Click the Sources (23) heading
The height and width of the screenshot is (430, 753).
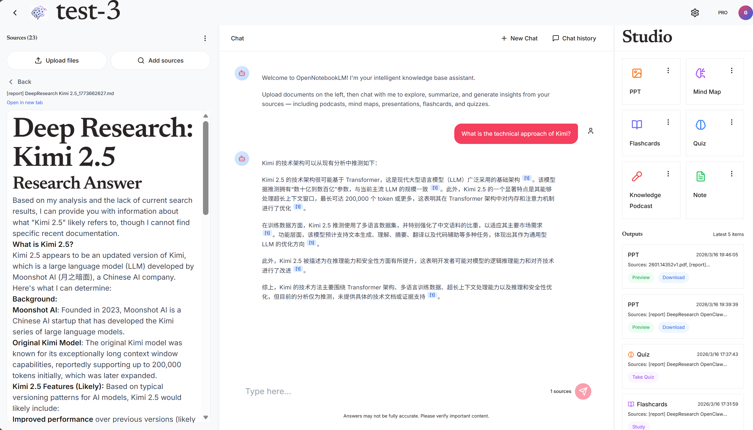(x=22, y=38)
